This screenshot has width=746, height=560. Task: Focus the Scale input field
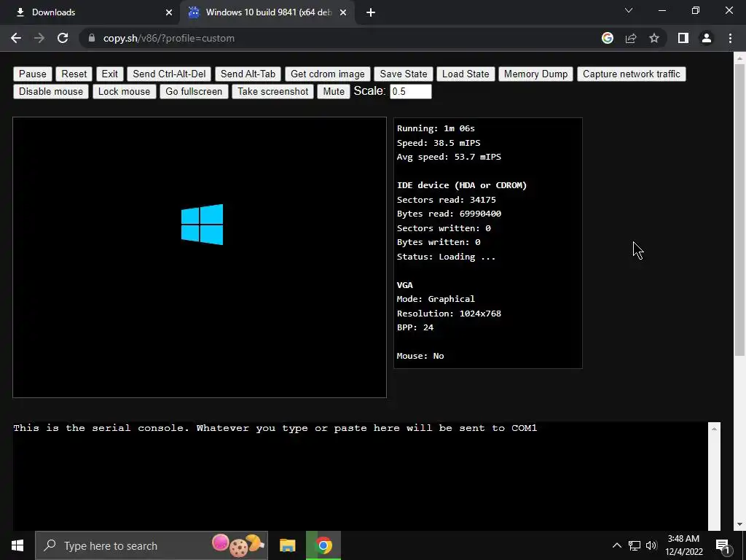(x=411, y=91)
